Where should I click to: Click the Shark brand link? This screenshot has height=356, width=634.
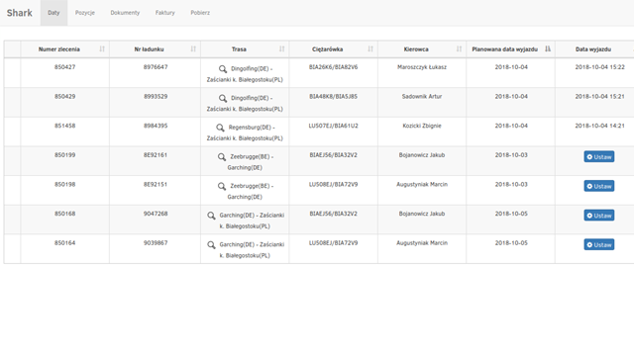20,13
